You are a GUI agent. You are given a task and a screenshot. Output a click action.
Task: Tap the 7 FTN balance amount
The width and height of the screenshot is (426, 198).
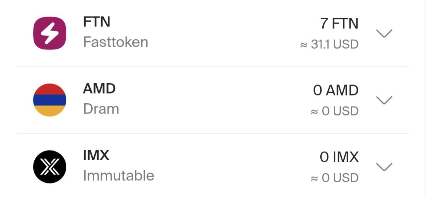[x=339, y=24]
